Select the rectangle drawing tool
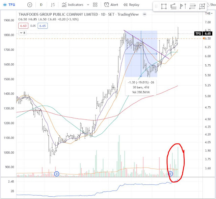Screen dimensions: 216x199 tap(164, 6)
